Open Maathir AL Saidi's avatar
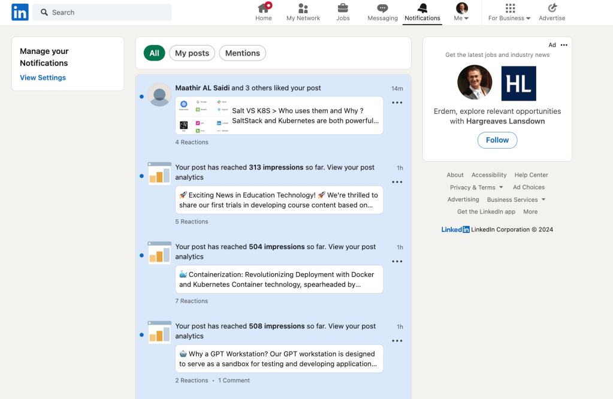613x399 pixels. click(x=159, y=95)
